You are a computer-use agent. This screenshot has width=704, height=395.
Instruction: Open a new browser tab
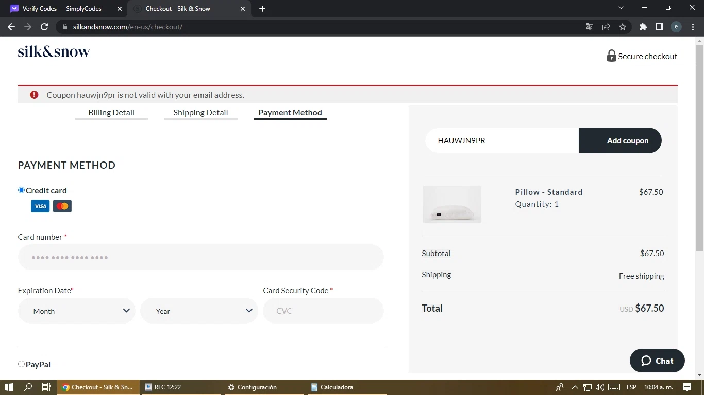(262, 9)
